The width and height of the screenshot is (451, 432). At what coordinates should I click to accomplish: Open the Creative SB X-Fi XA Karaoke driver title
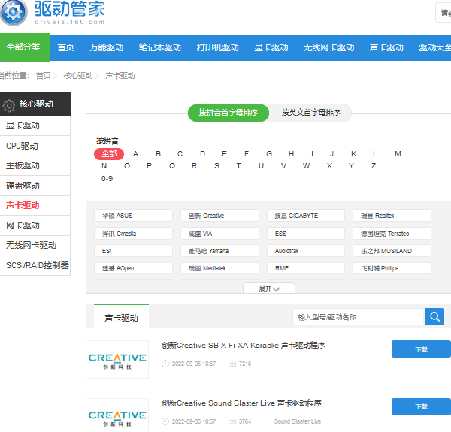244,345
